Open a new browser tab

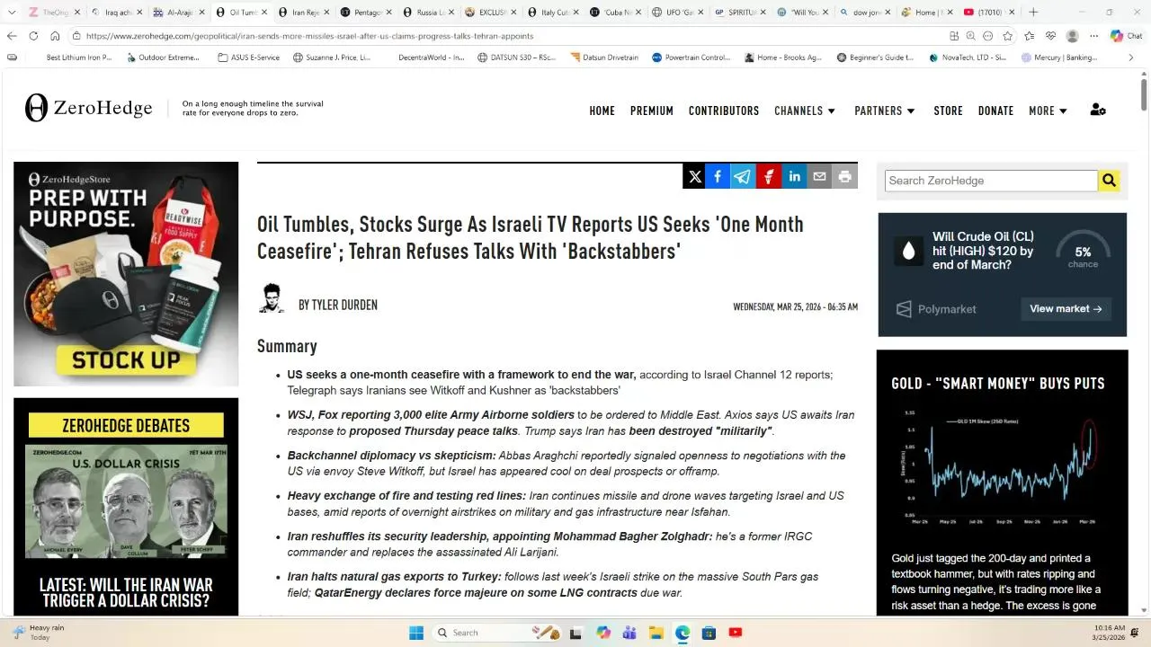pos(1033,12)
